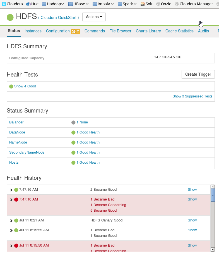This screenshot has height=253, width=219.
Task: Open the Charts Library tab
Action: [x=148, y=31]
